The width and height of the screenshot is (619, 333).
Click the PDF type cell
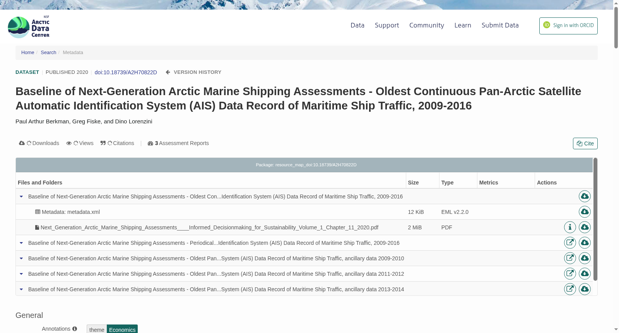click(x=447, y=227)
